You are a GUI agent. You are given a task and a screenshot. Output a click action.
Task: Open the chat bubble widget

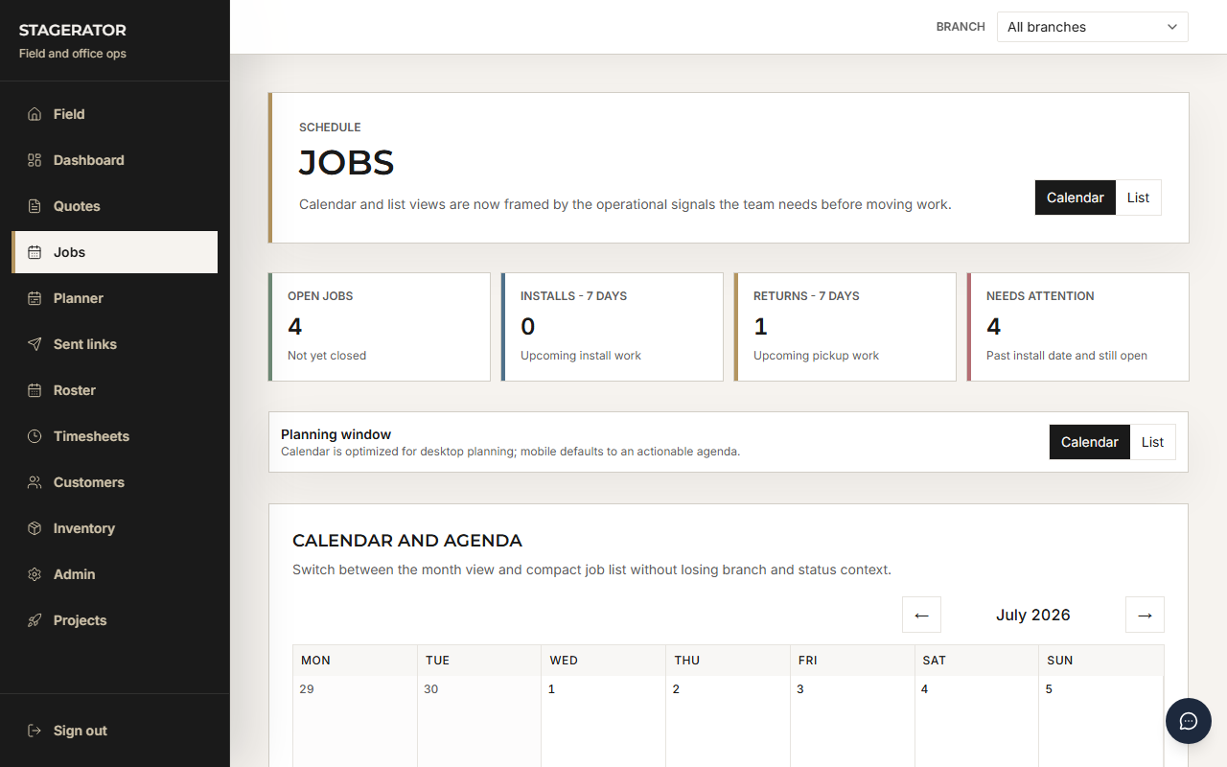coord(1189,721)
